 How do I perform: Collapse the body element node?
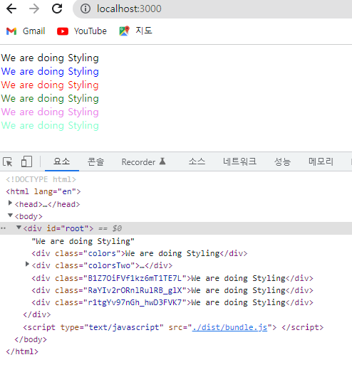(10, 216)
